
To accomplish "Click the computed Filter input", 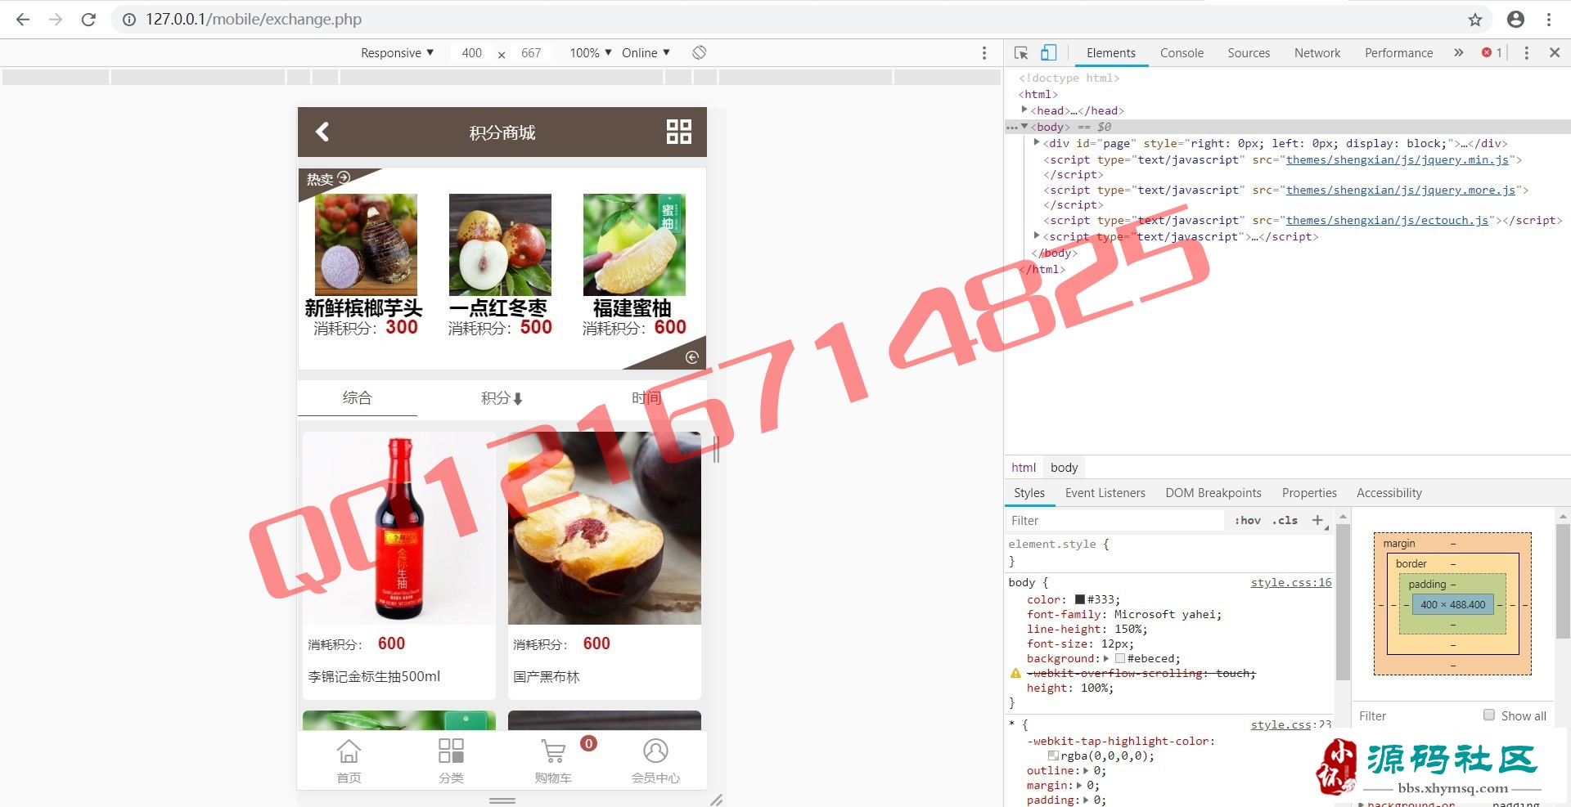I will [1416, 715].
